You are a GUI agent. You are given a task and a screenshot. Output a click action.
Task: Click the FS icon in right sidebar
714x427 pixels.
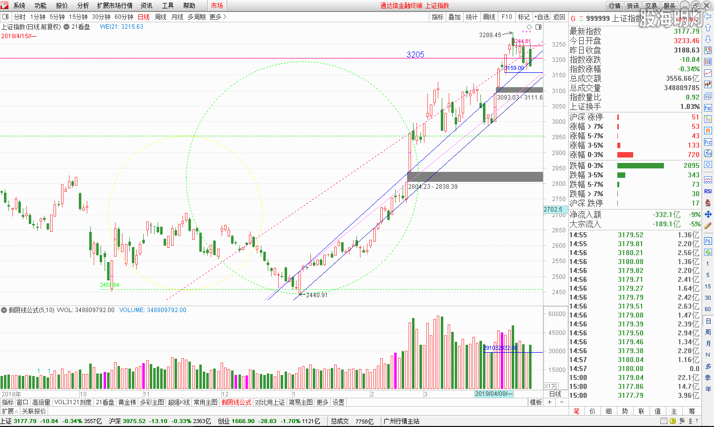click(x=708, y=241)
